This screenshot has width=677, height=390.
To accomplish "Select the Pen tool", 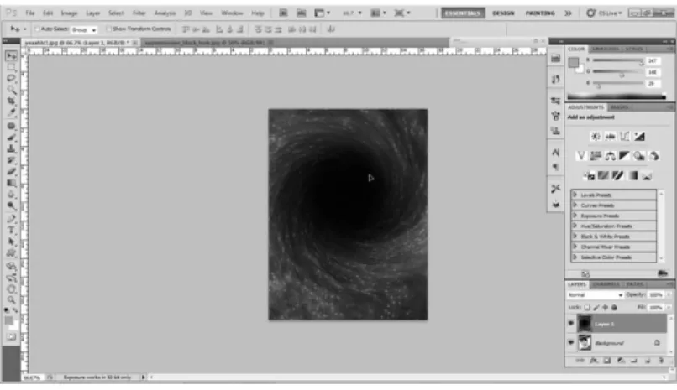I will click(x=11, y=219).
